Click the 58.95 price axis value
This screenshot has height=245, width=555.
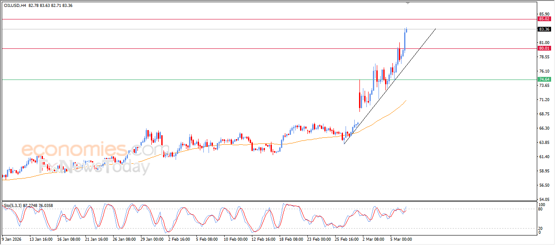tap(544, 171)
